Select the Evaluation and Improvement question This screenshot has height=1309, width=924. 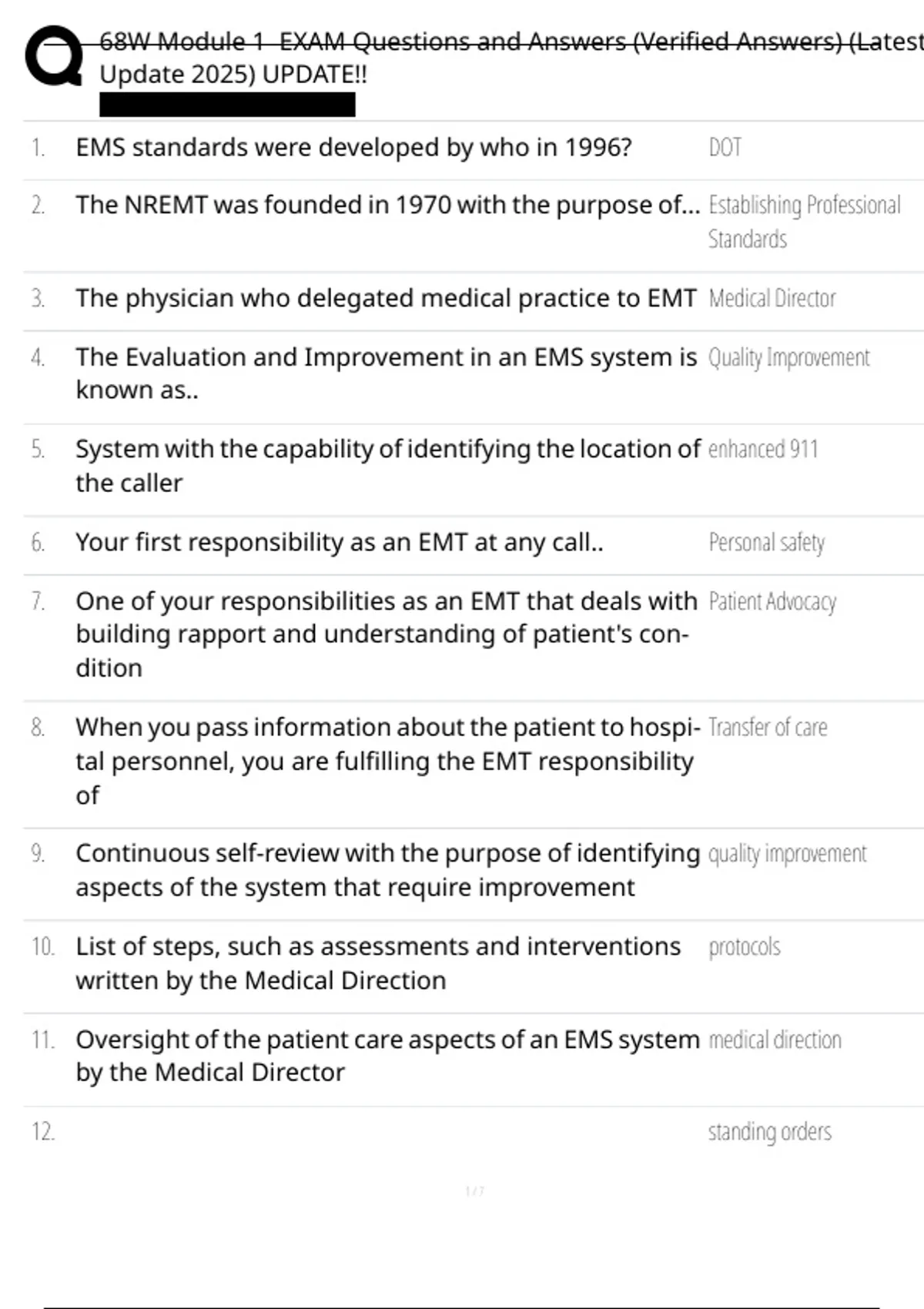[386, 373]
